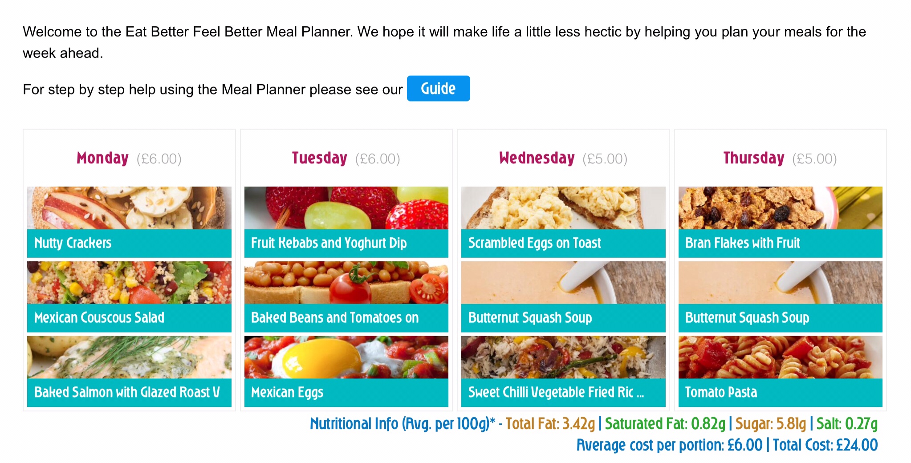Viewport: 911px width, 463px height.
Task: Click the Baked Beans and Tomatoes photo
Action: 346,283
